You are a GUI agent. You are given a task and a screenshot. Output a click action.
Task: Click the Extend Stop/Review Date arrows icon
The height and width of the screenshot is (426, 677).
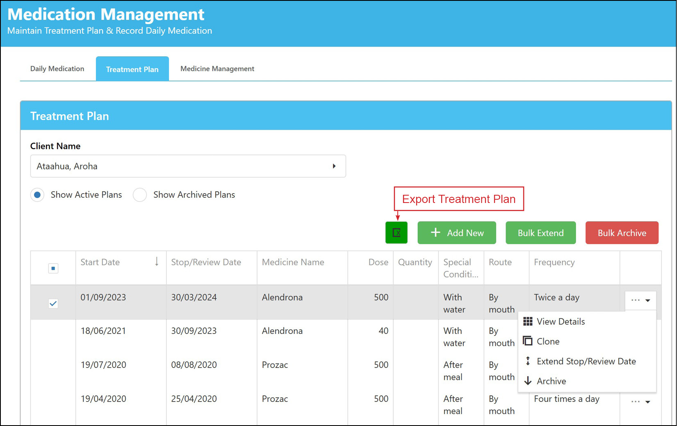coord(528,361)
